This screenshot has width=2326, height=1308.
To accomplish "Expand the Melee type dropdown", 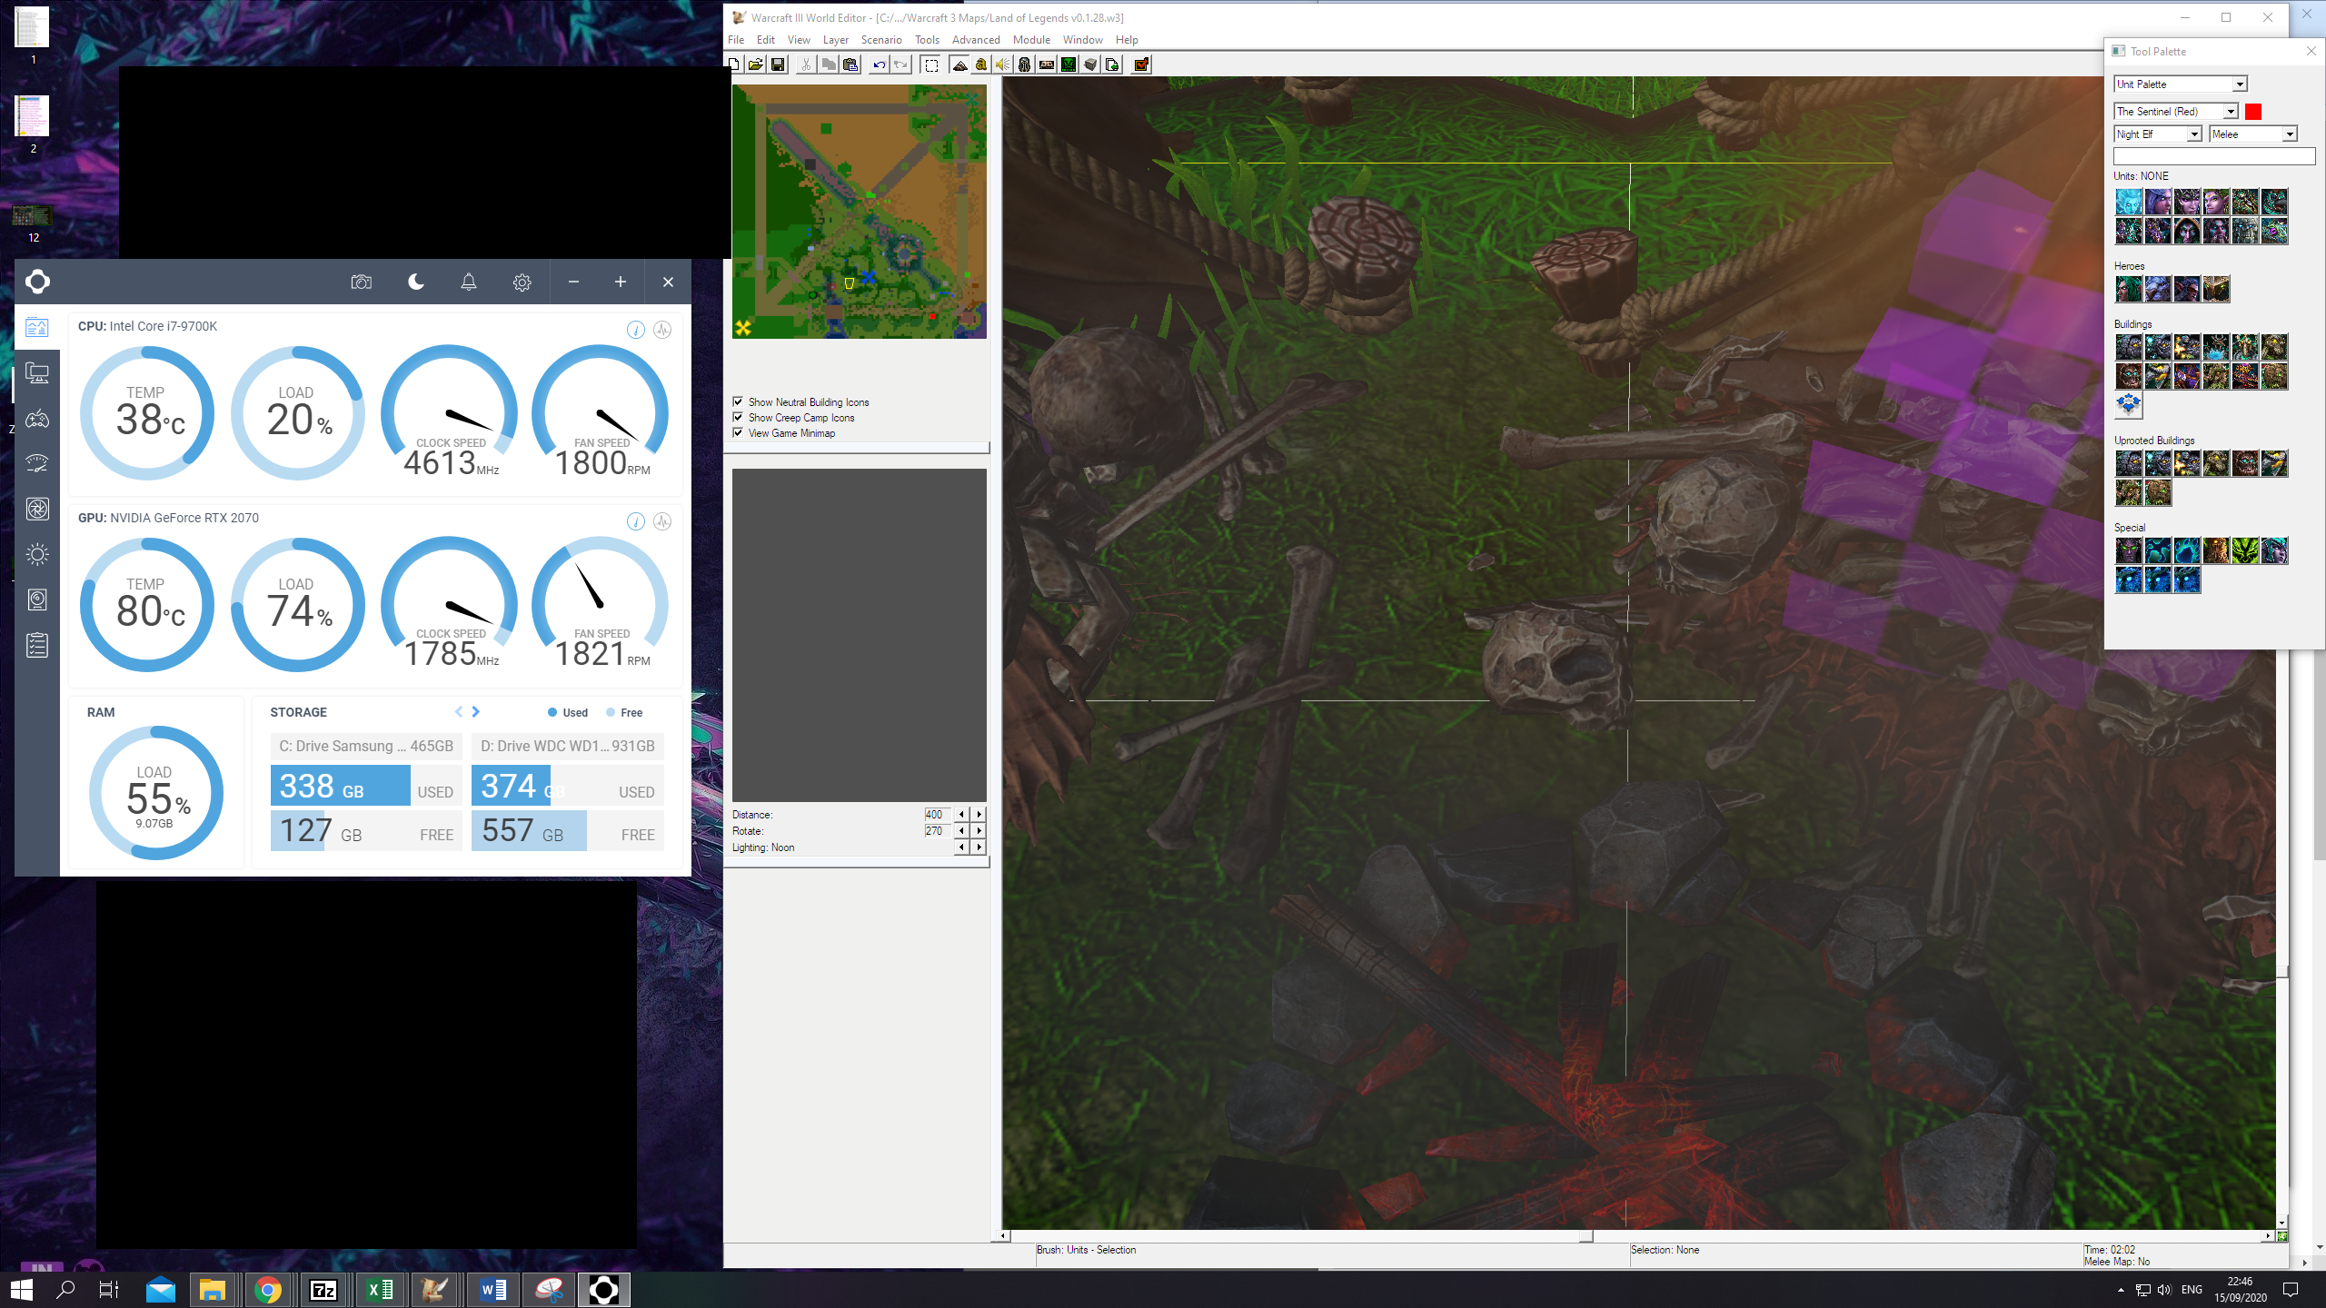I will (2253, 134).
